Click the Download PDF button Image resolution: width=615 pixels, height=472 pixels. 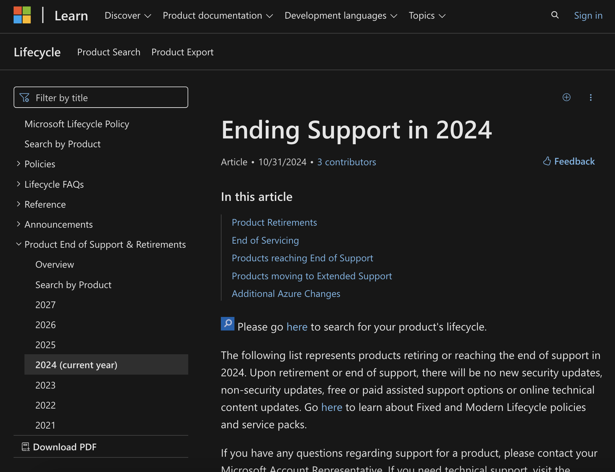pyautogui.click(x=59, y=447)
